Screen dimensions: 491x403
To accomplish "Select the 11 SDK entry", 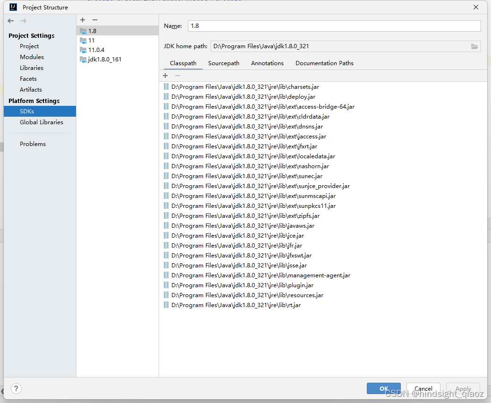I will click(118, 41).
